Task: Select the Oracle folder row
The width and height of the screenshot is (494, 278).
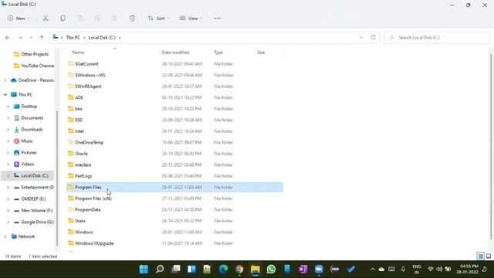Action: [x=175, y=154]
